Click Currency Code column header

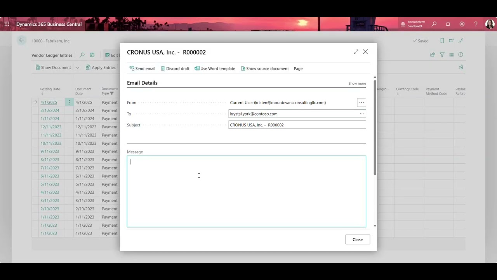coord(407,91)
